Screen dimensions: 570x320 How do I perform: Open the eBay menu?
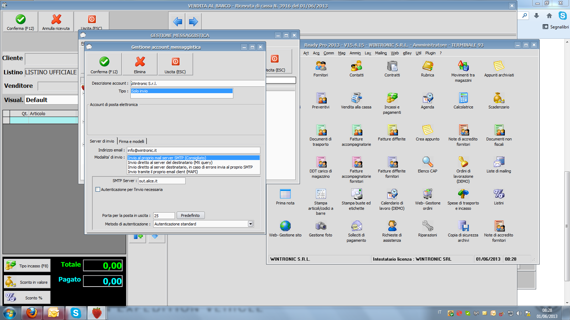(407, 53)
